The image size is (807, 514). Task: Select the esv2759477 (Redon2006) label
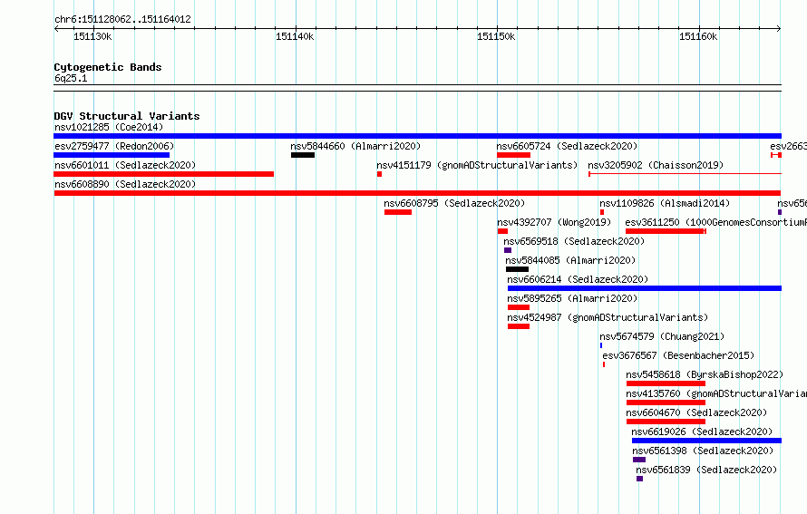point(114,146)
